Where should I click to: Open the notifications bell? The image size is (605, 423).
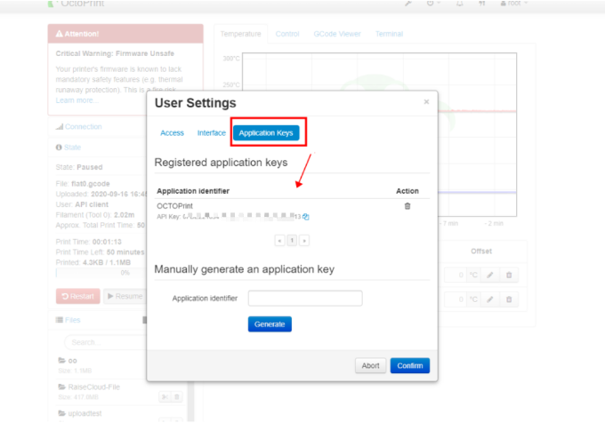pyautogui.click(x=460, y=4)
